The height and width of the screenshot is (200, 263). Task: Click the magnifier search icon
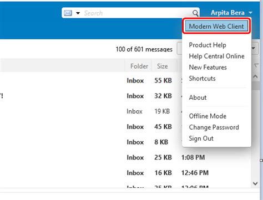click(195, 13)
